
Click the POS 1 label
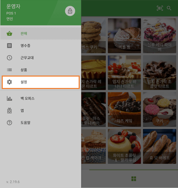pos(11,13)
